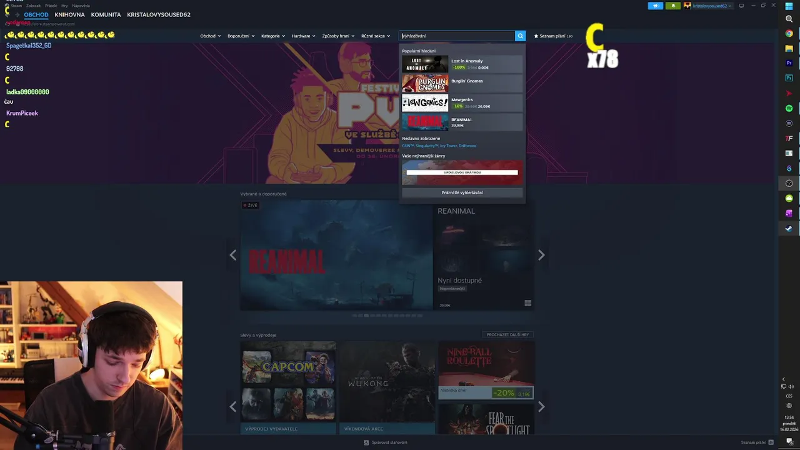Open the Přátelé menu
This screenshot has height=450, width=800.
pyautogui.click(x=51, y=6)
